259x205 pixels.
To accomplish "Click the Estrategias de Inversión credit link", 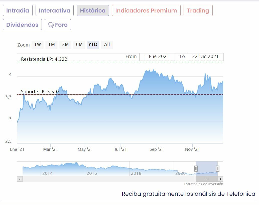I will [204, 184].
